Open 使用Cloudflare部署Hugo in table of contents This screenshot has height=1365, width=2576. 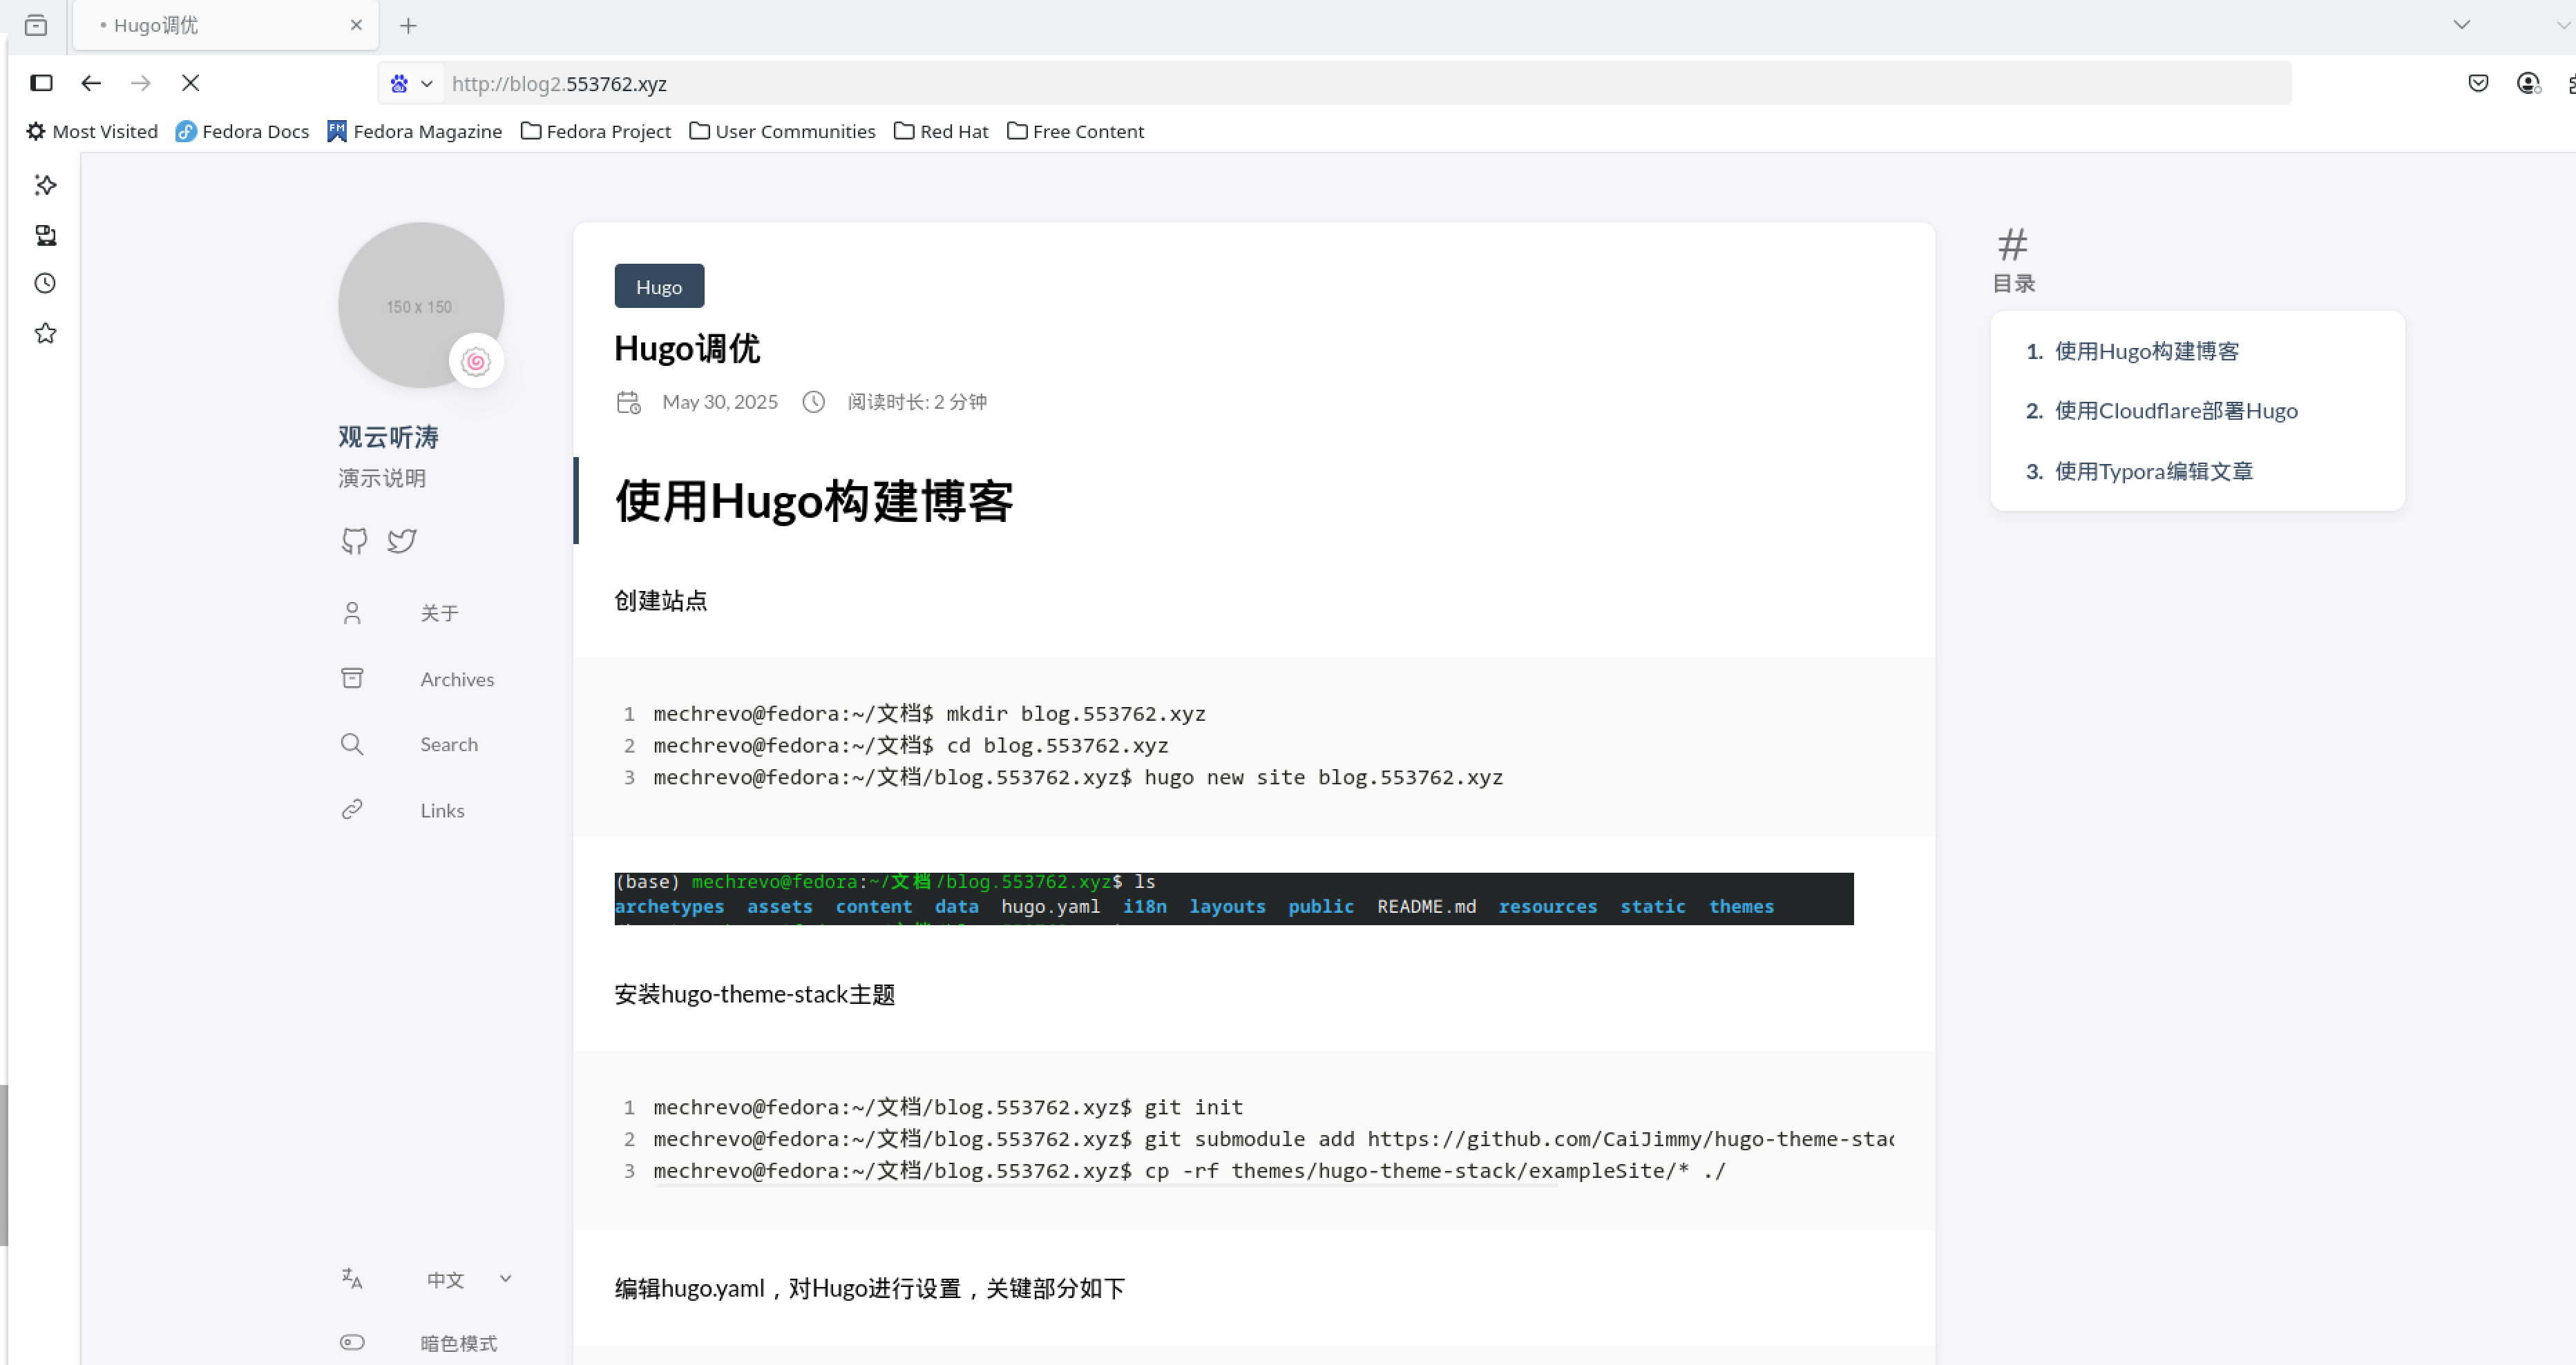point(2176,409)
